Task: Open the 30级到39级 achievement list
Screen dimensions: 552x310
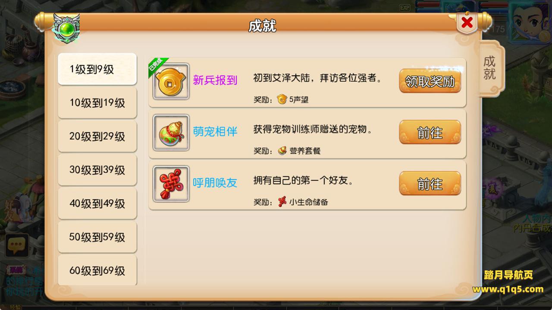Action: [97, 170]
